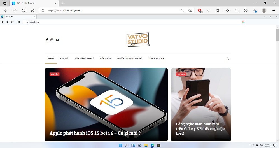280x148 pixels.
Task: Click TIN TỨC tag on Galaxy Fold3 article
Action: (181, 74)
